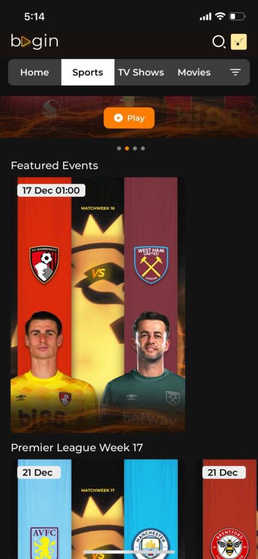Switch to the Home tab

(x=34, y=73)
